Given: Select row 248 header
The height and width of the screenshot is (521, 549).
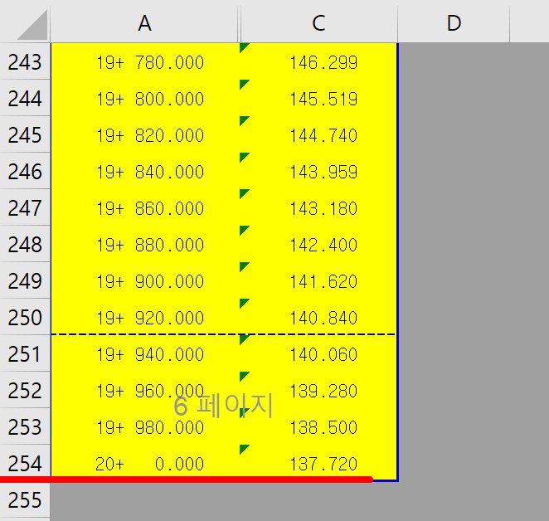Looking at the screenshot, I should 25,244.
